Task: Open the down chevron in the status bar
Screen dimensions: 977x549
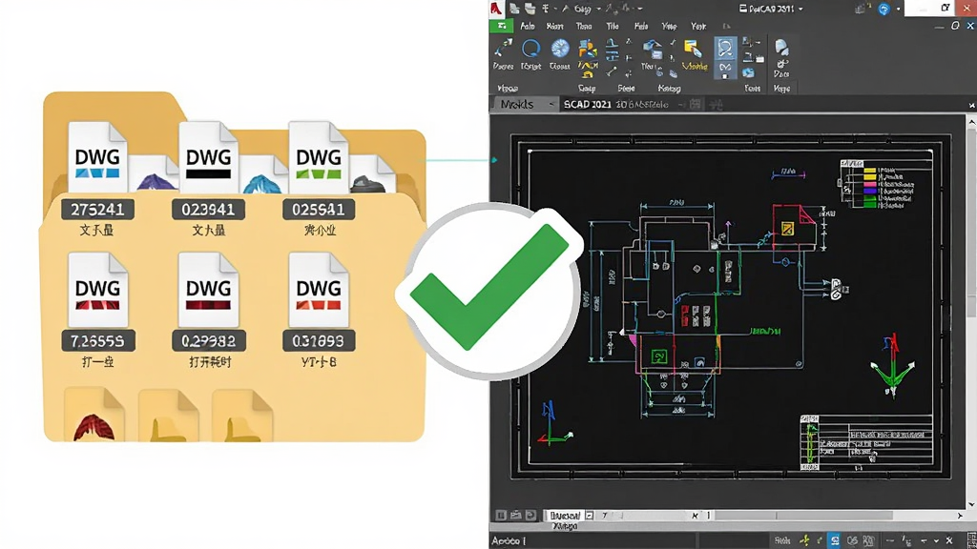Action: (x=936, y=540)
